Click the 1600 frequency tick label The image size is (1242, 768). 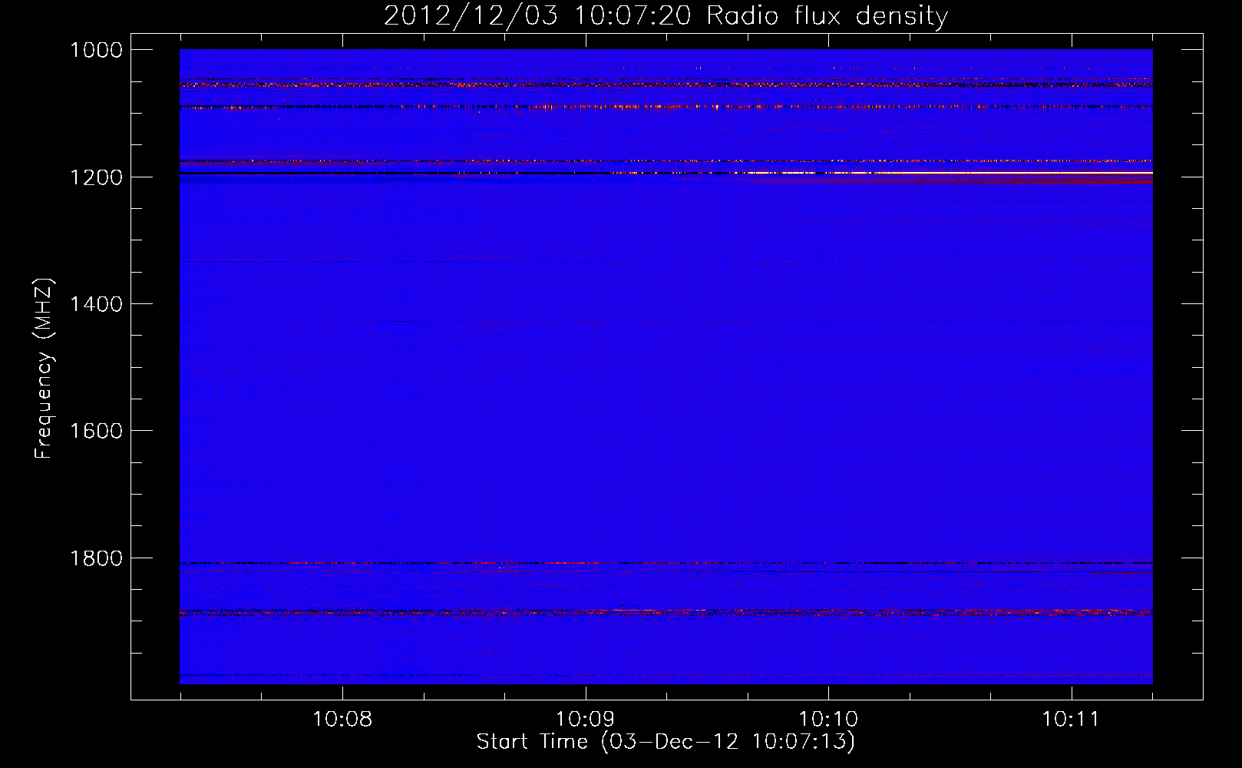[96, 431]
